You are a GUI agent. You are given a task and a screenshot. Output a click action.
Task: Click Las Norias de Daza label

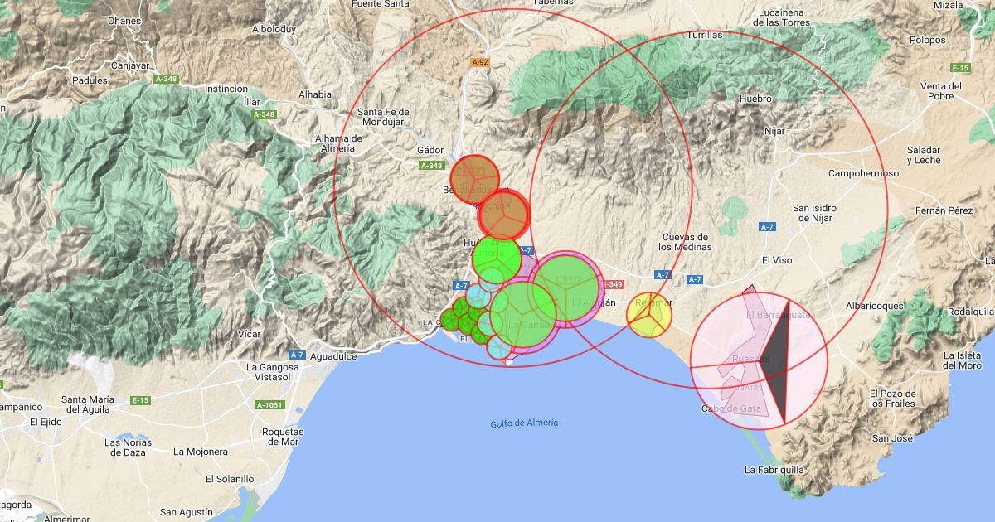[x=129, y=447]
